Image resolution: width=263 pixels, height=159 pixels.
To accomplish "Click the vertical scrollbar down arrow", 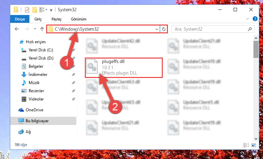I will point(256,139).
